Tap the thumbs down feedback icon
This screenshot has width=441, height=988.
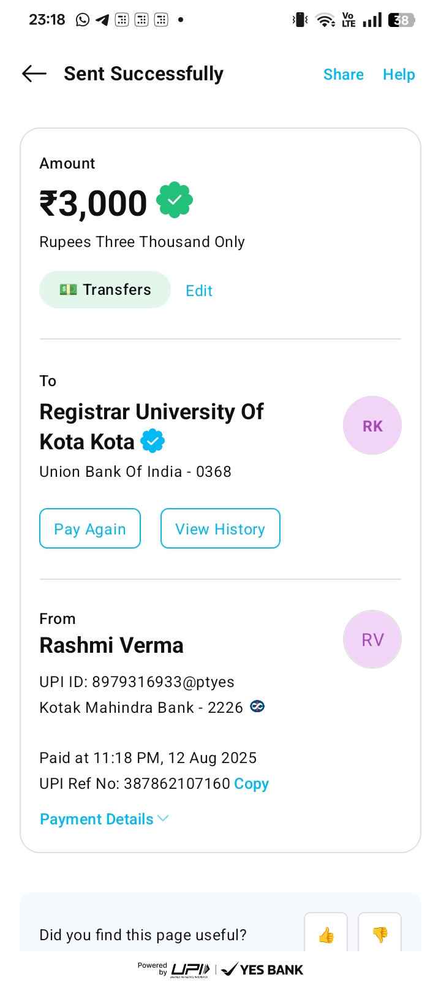coord(380,935)
